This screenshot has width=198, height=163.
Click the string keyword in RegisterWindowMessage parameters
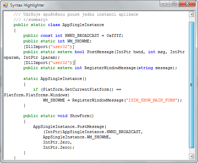click(x=146, y=68)
